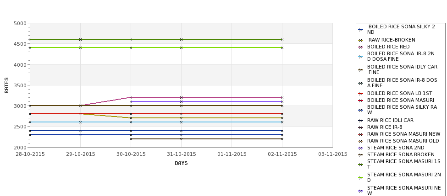
Task: Click the DAYS axis title
Action: (x=181, y=164)
